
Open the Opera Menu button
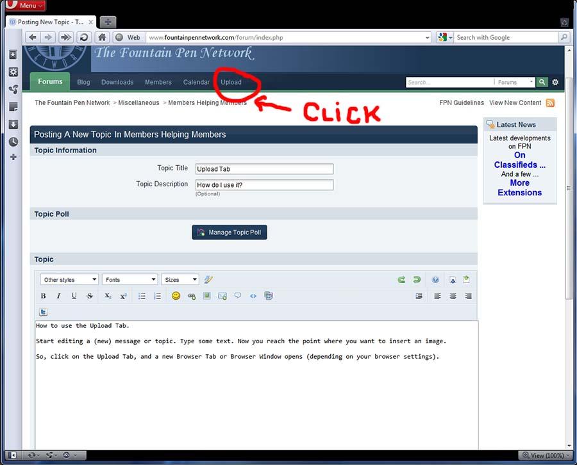[23, 6]
